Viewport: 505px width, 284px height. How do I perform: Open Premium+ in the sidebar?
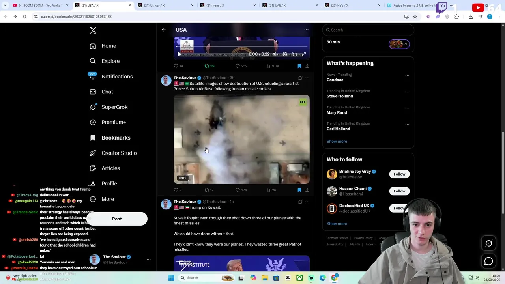[108, 122]
